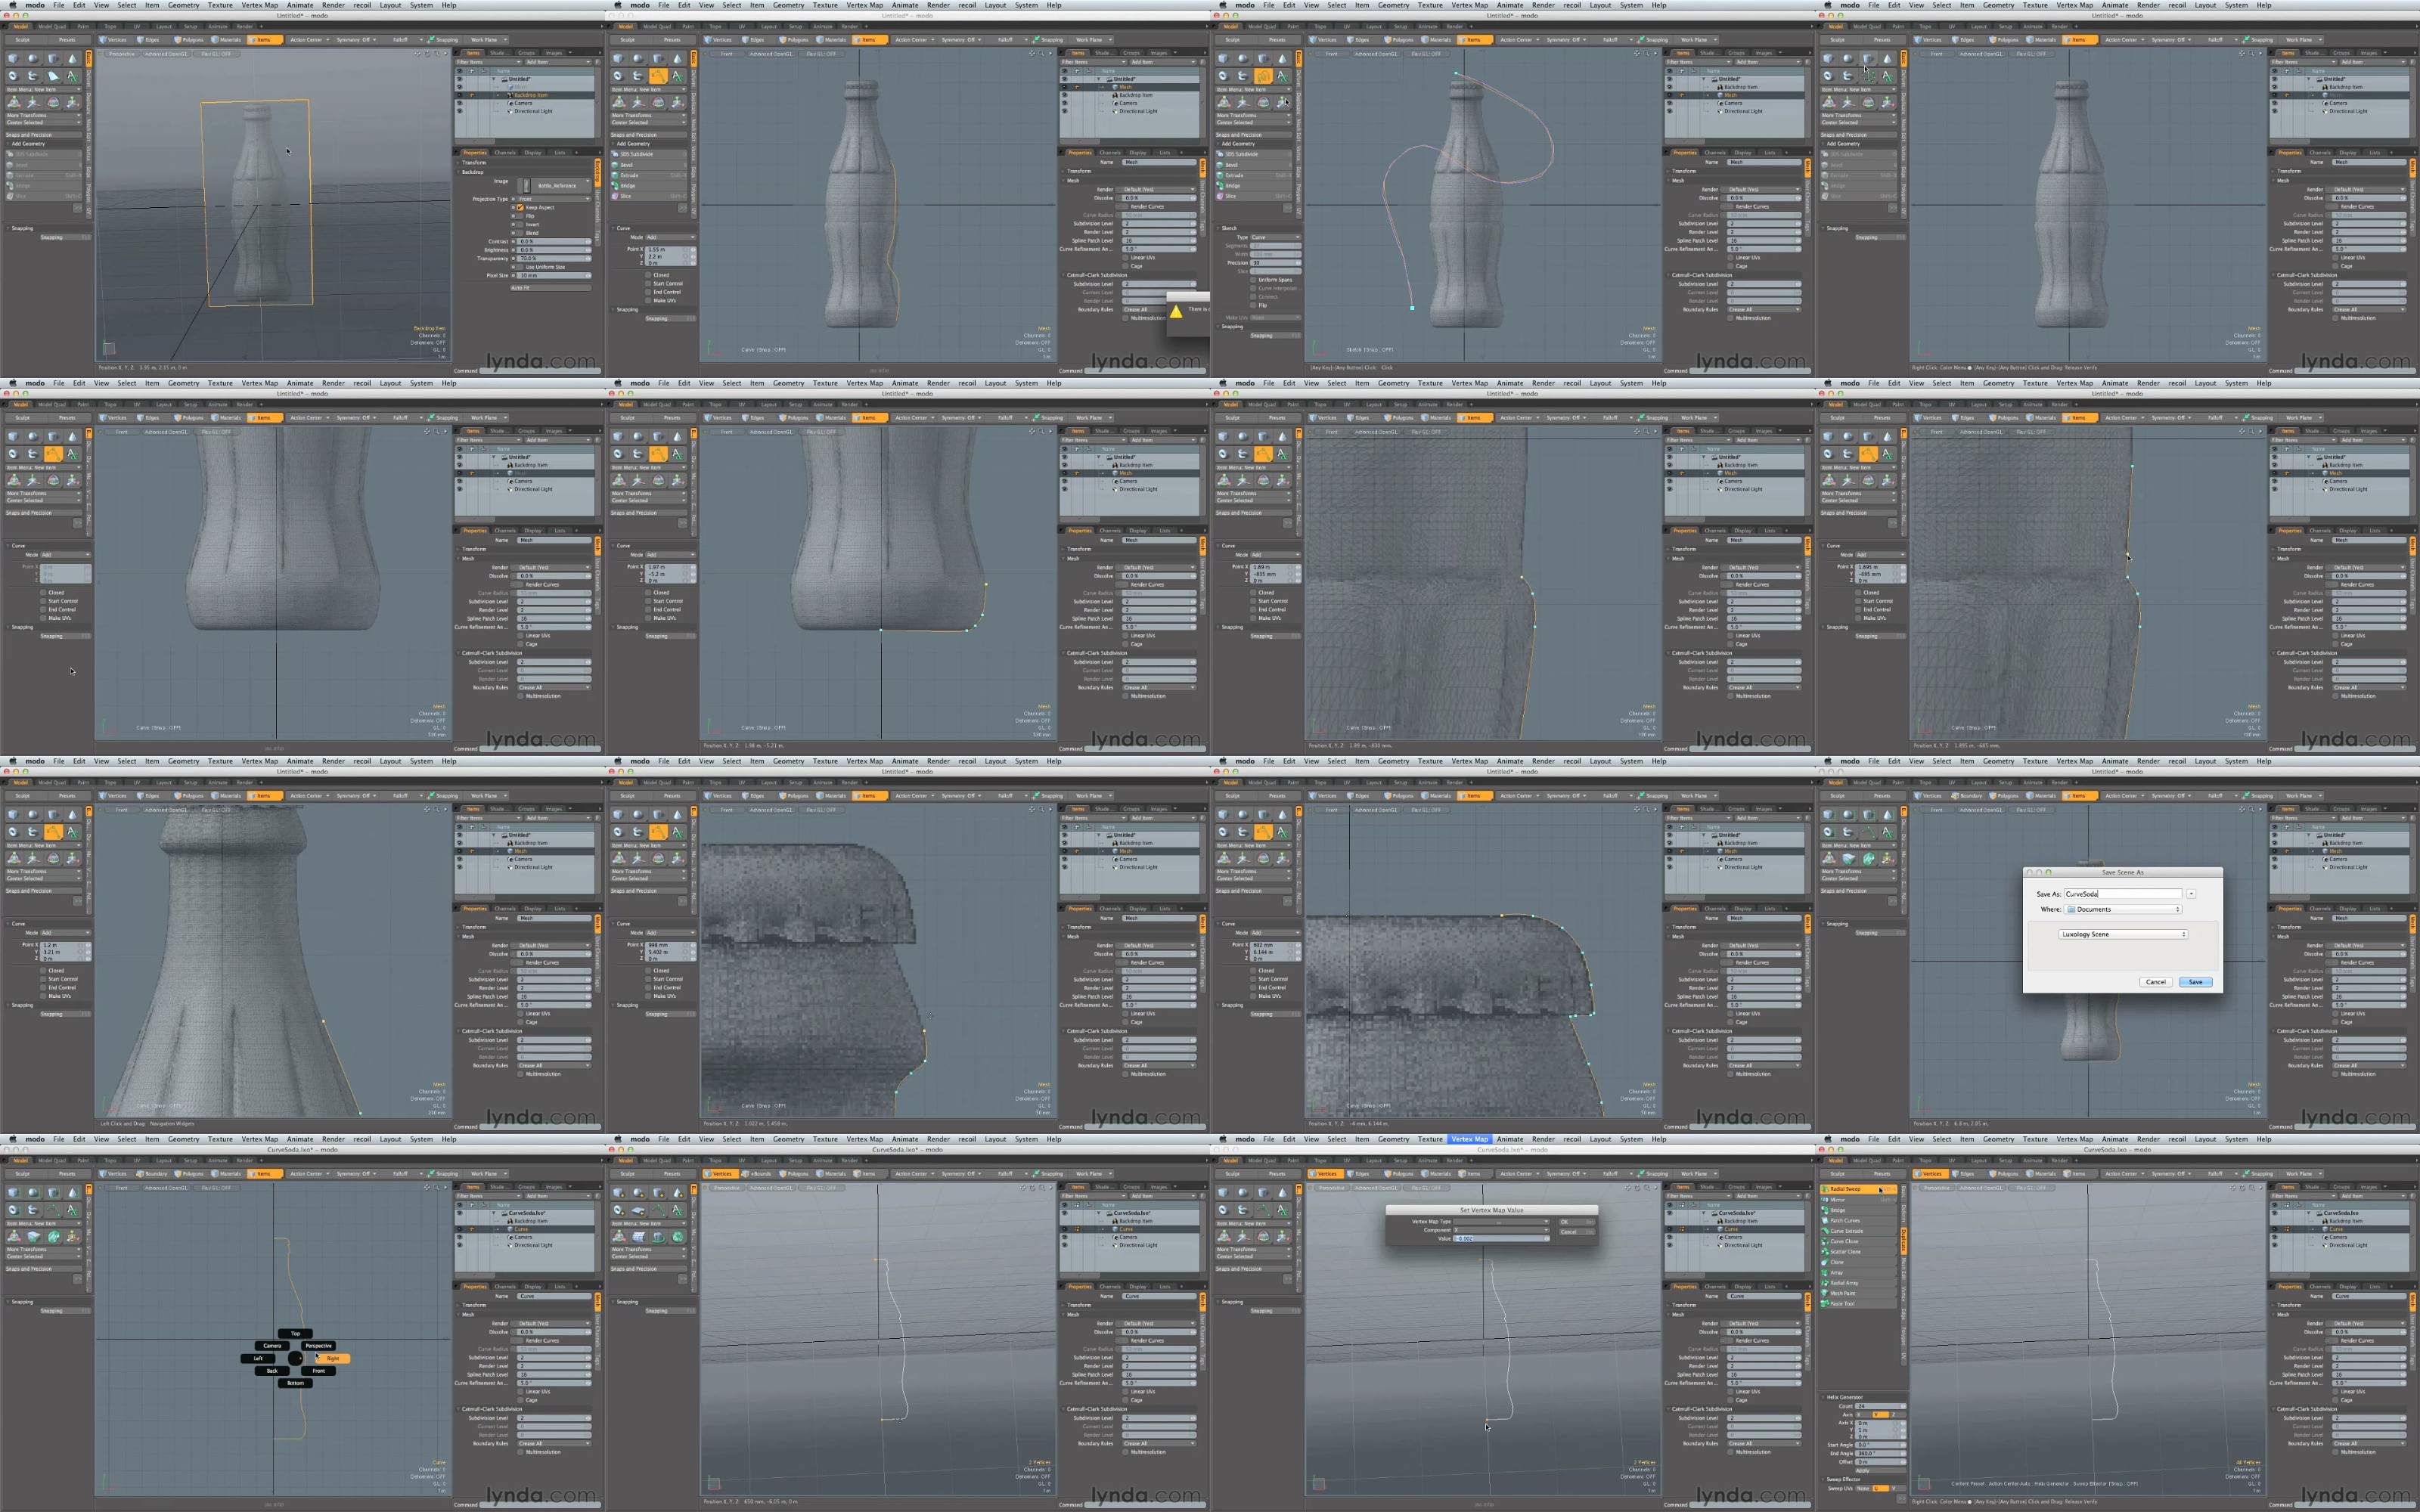Choose Right in the view pie menu
The height and width of the screenshot is (1512, 2420).
(332, 1358)
